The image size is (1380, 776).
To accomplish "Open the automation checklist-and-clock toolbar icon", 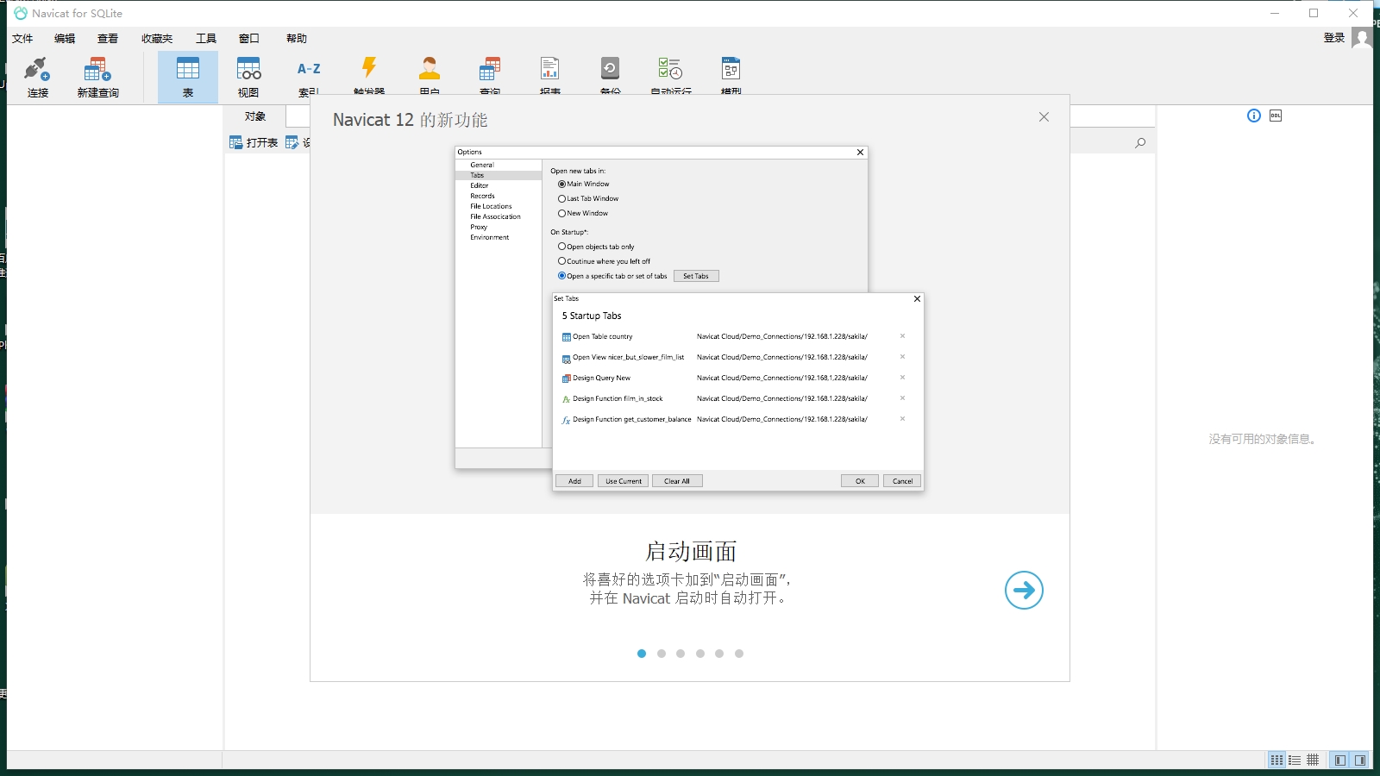I will 671,68.
